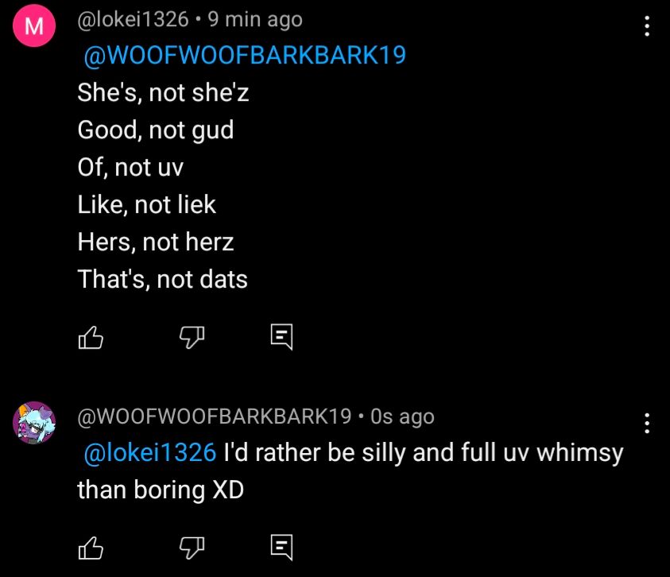Click the "9 min ago" timestamp
The image size is (670, 577).
tap(255, 20)
